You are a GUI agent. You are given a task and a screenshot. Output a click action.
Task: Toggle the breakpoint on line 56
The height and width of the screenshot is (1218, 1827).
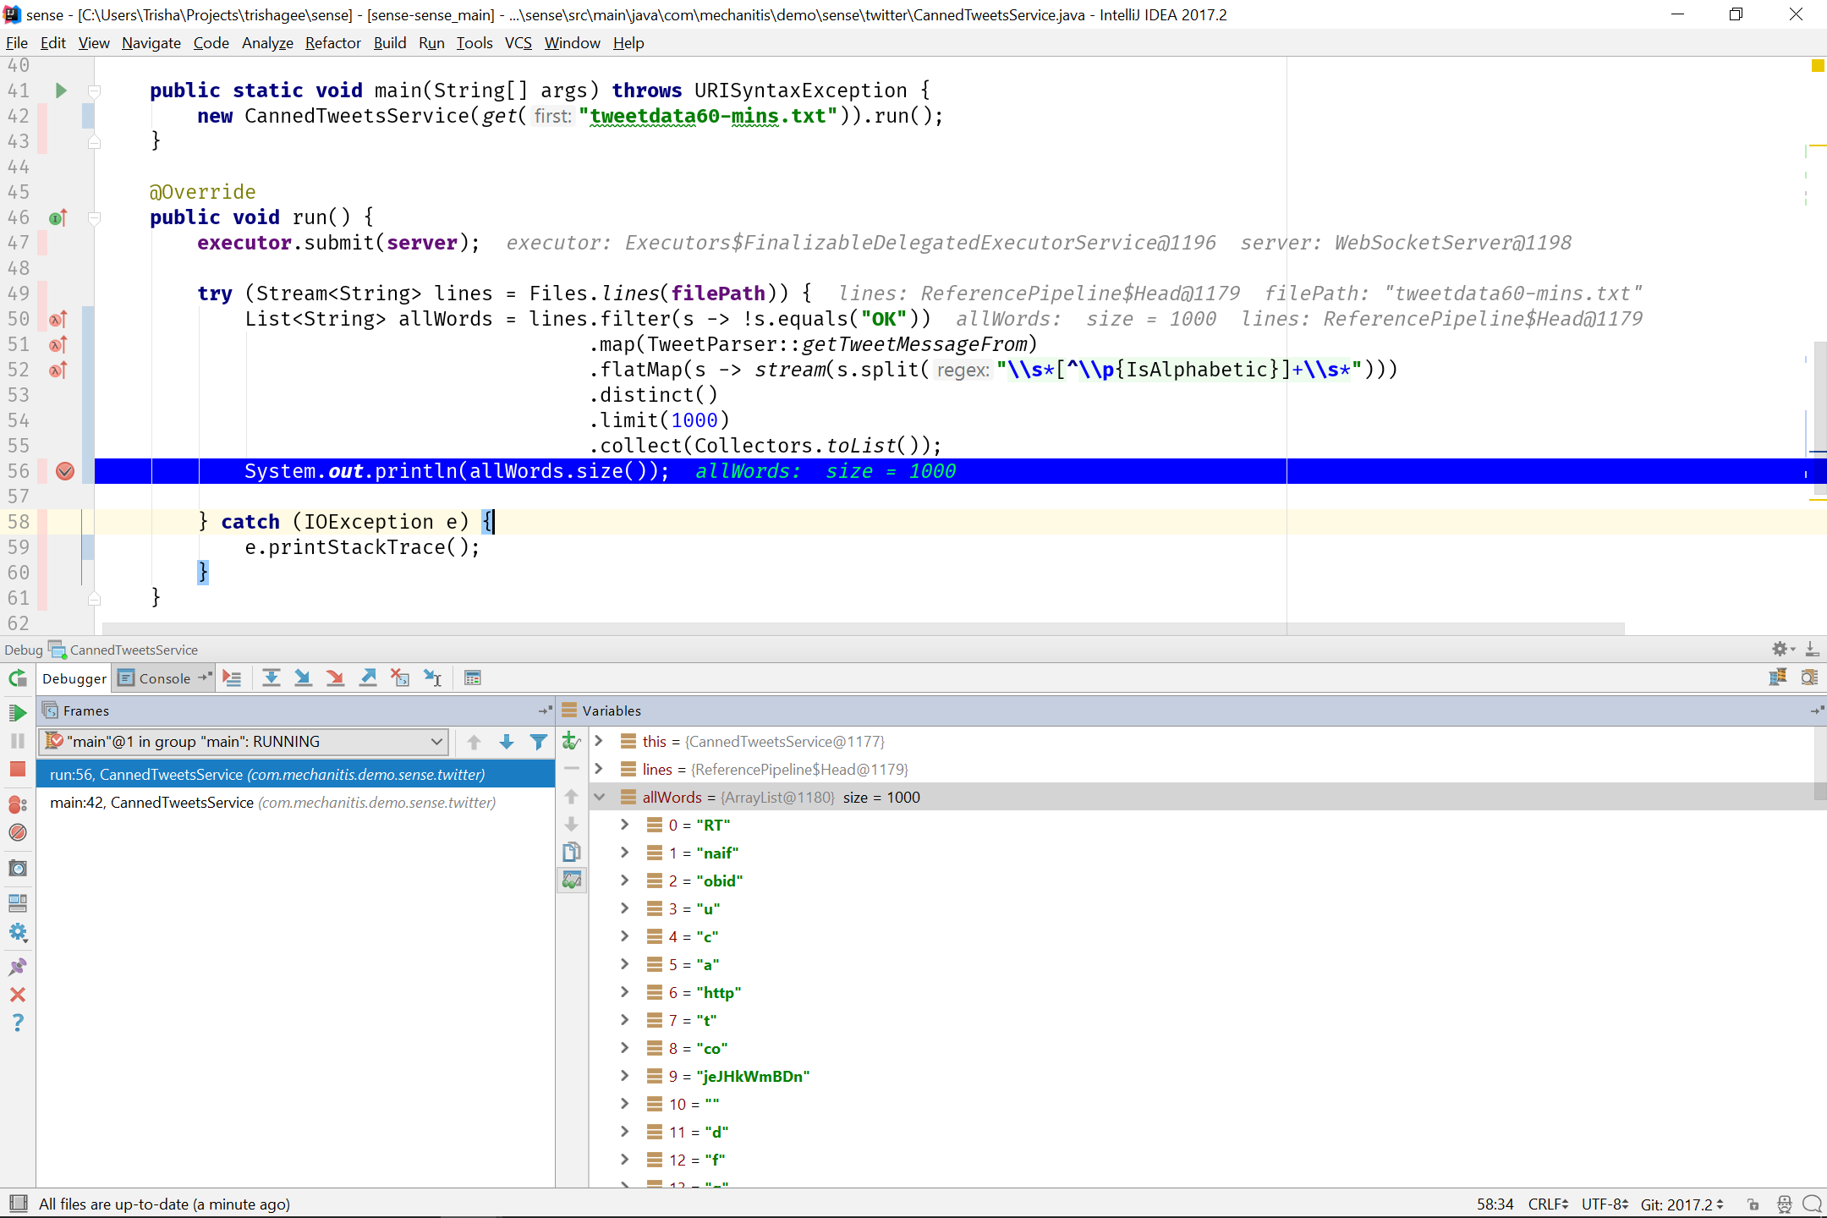pyautogui.click(x=65, y=471)
